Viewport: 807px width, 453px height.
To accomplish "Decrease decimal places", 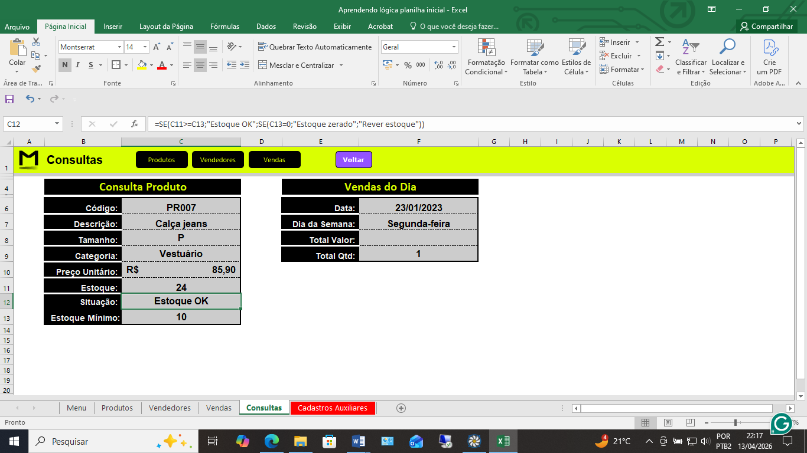I will (x=452, y=65).
